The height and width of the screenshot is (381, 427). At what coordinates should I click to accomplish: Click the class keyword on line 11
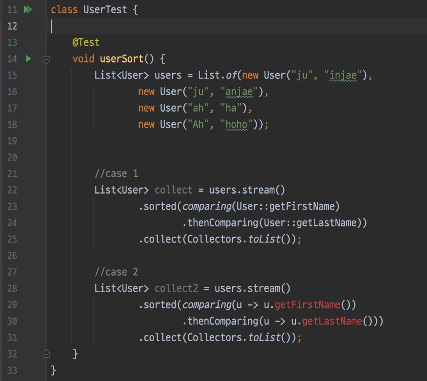pos(64,9)
